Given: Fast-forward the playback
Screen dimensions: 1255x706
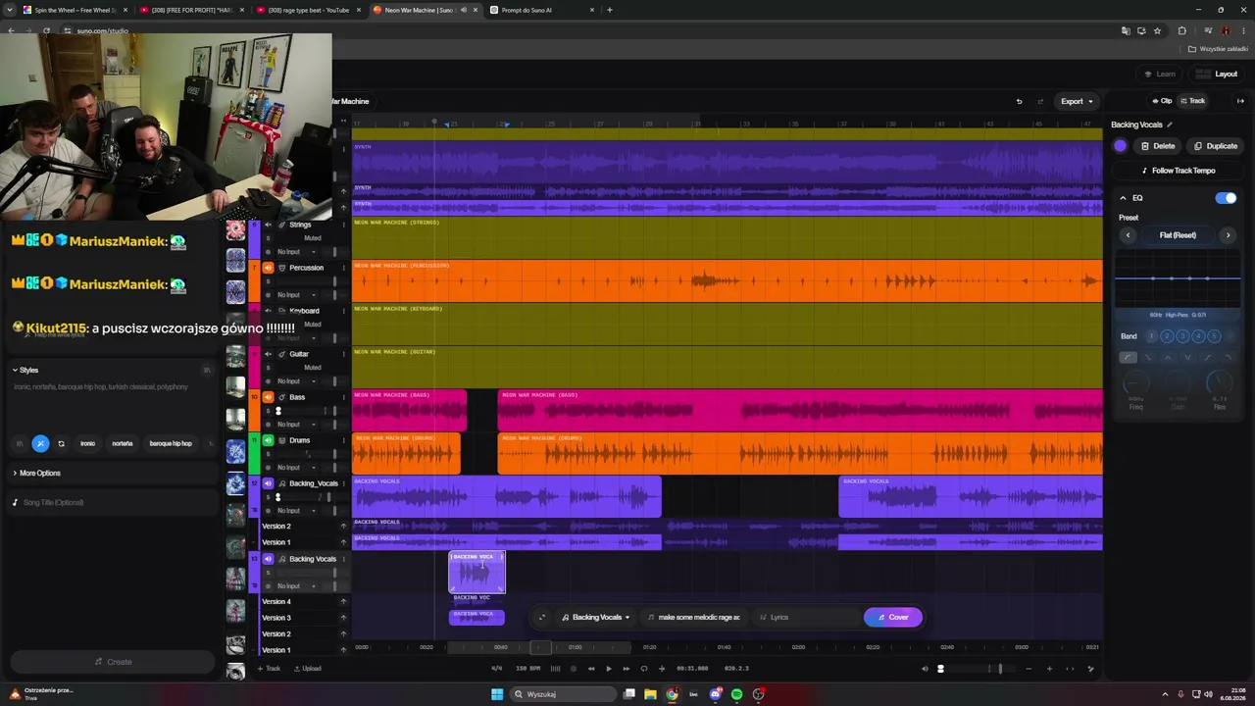Looking at the screenshot, I should 627,669.
